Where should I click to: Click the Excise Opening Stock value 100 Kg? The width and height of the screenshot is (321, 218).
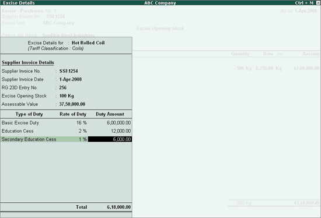pos(67,96)
